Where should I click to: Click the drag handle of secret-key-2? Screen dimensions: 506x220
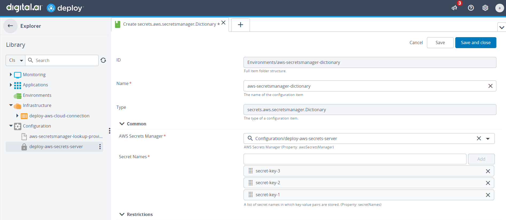click(x=250, y=183)
